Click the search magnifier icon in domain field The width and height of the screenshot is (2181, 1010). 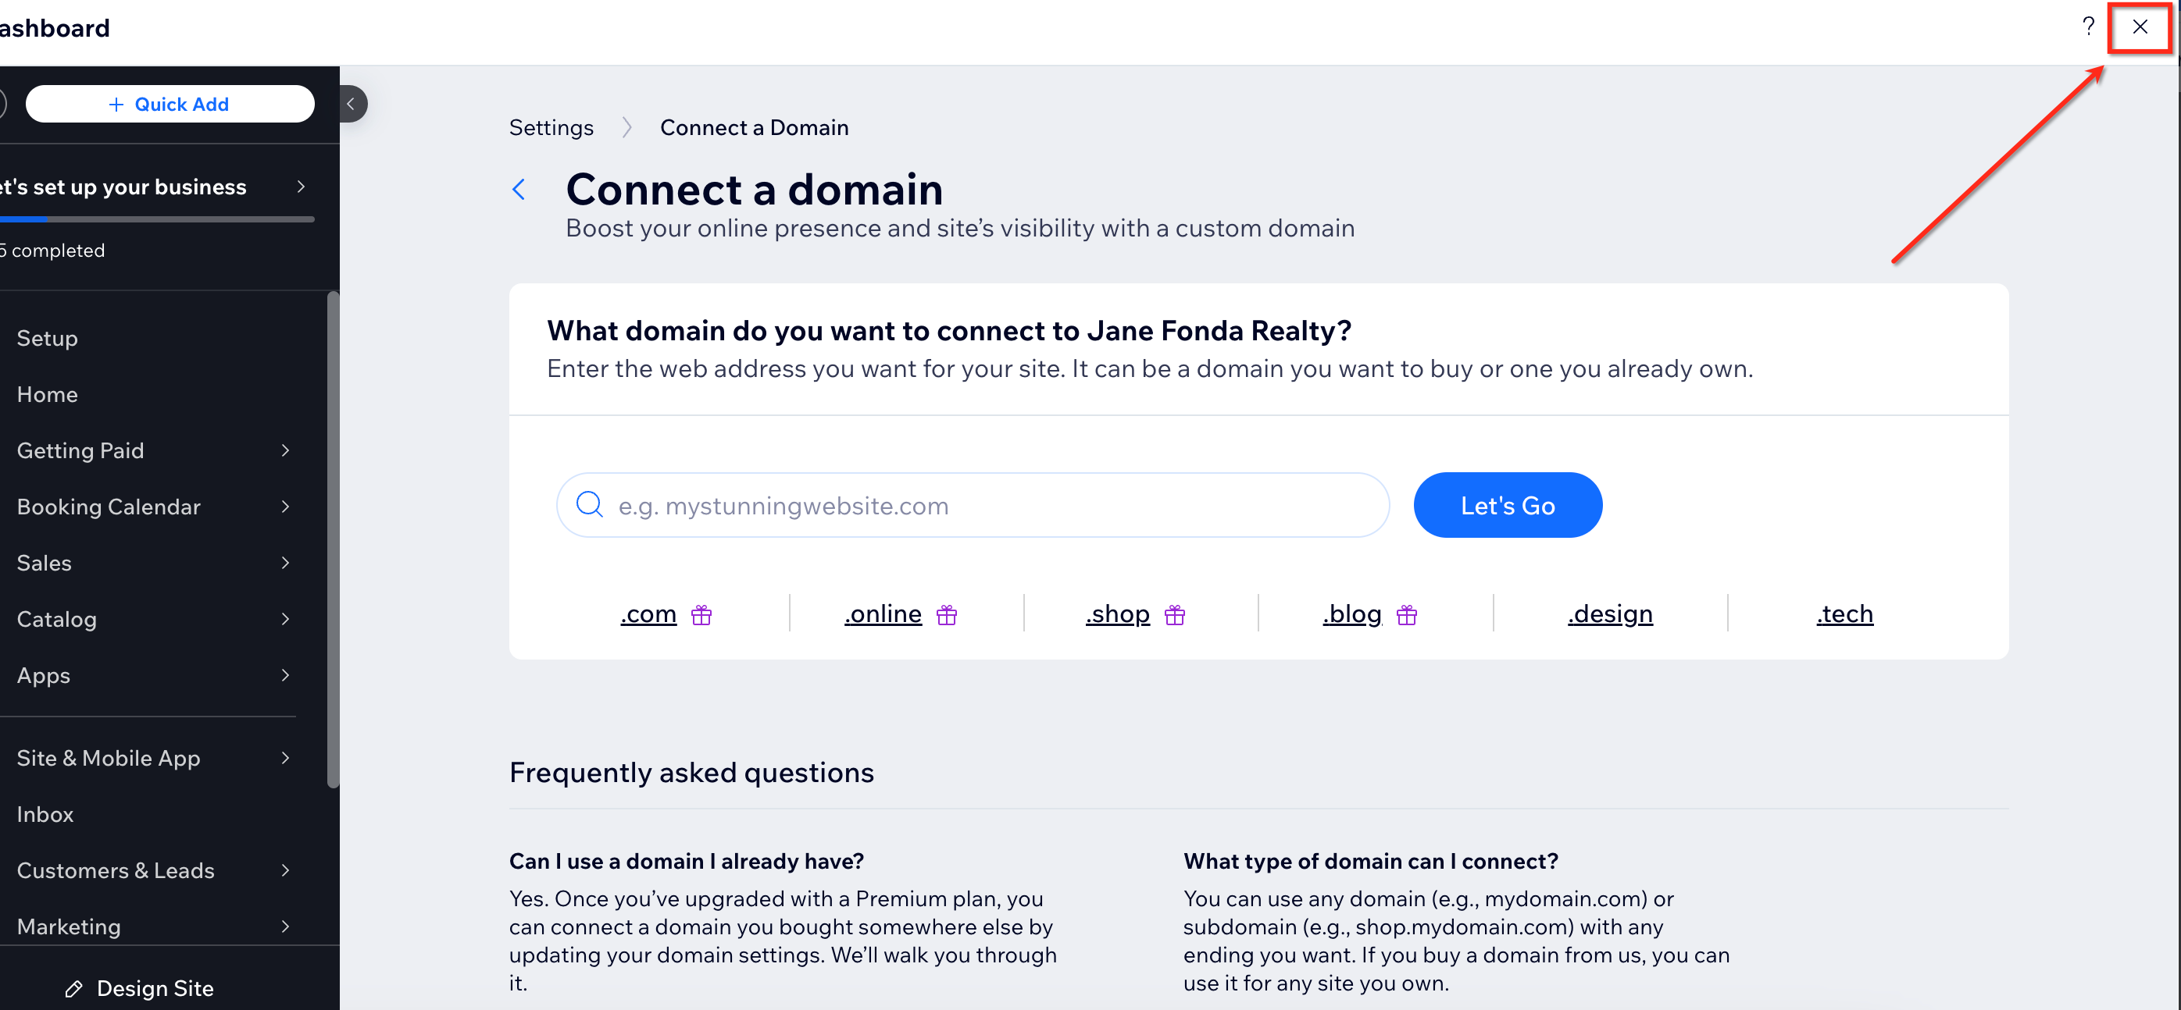pyautogui.click(x=589, y=505)
